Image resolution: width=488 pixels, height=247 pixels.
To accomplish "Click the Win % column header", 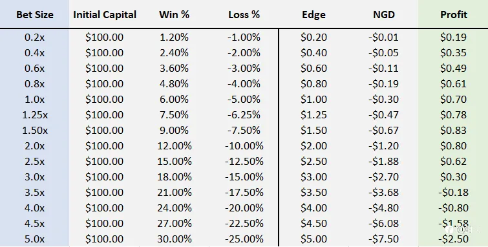I will point(175,15).
